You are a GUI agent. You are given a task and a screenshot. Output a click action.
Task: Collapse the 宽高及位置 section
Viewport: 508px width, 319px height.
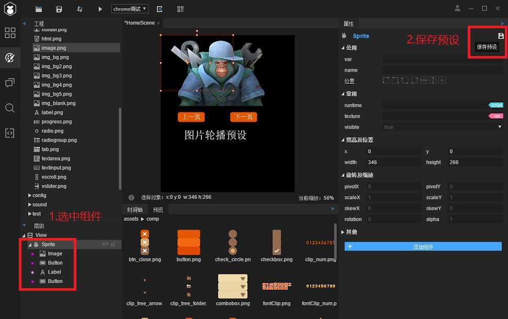343,140
